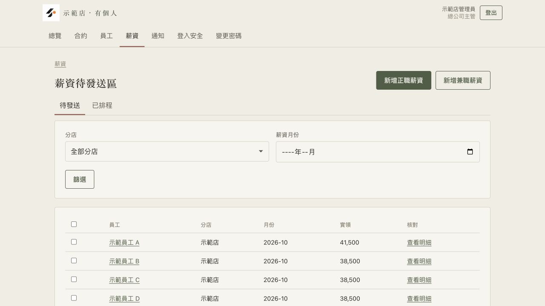545x306 pixels.
Task: Click the 新增兼職薪資 button
Action: pos(463,80)
